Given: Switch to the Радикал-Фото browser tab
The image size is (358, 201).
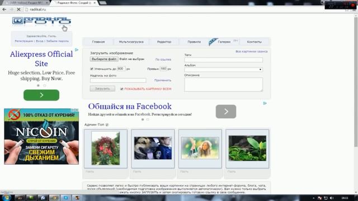Looking at the screenshot, I should point(74,3).
